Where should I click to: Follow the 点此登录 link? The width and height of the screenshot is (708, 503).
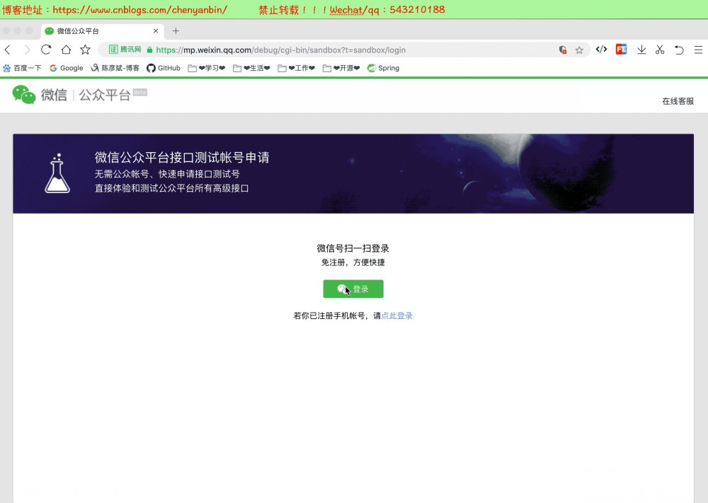pyautogui.click(x=397, y=316)
